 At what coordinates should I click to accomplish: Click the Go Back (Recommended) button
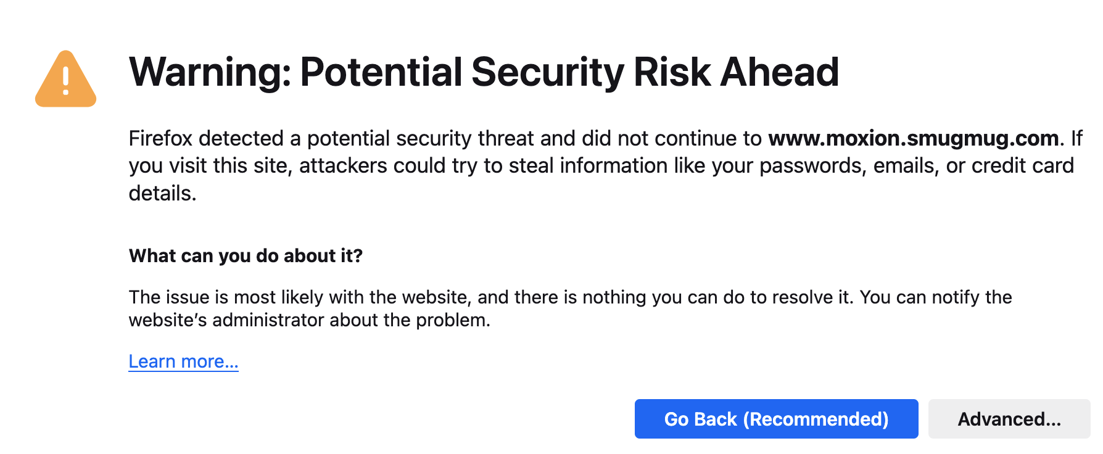[776, 419]
